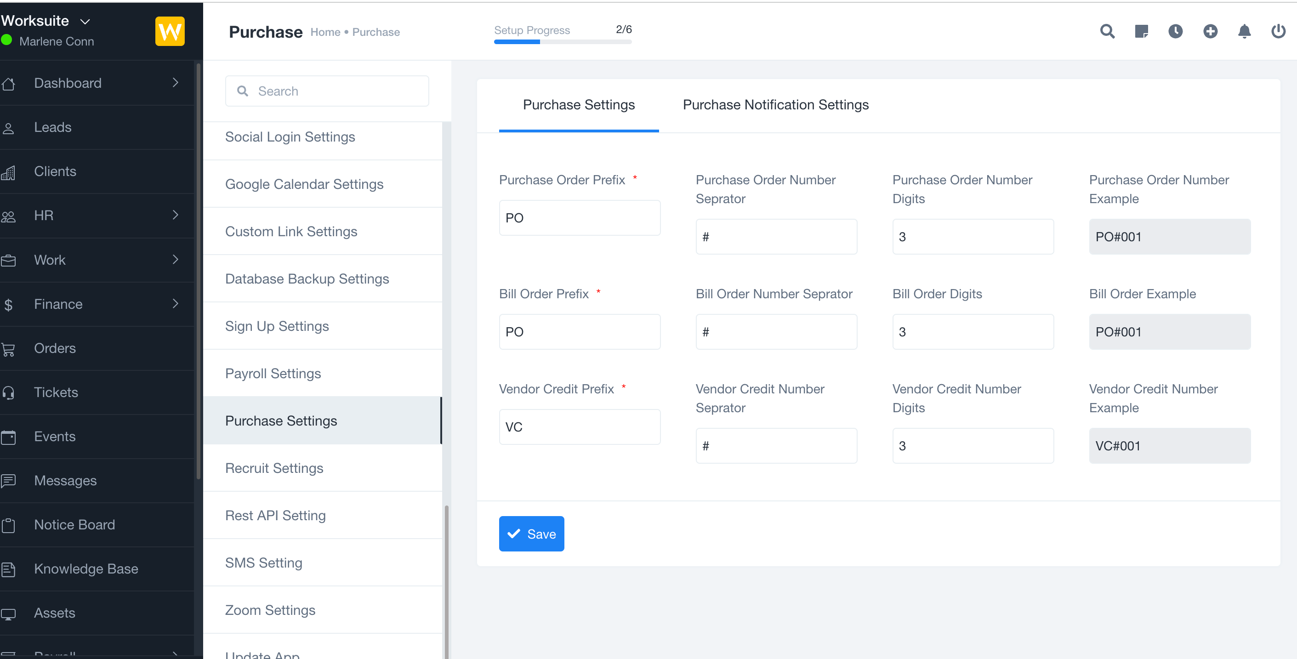1297x659 pixels.
Task: Select the Leads person icon in sidebar
Action: (x=9, y=127)
